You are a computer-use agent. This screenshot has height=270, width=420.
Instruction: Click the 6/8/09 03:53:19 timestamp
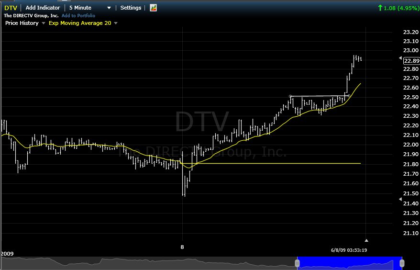tap(349, 250)
